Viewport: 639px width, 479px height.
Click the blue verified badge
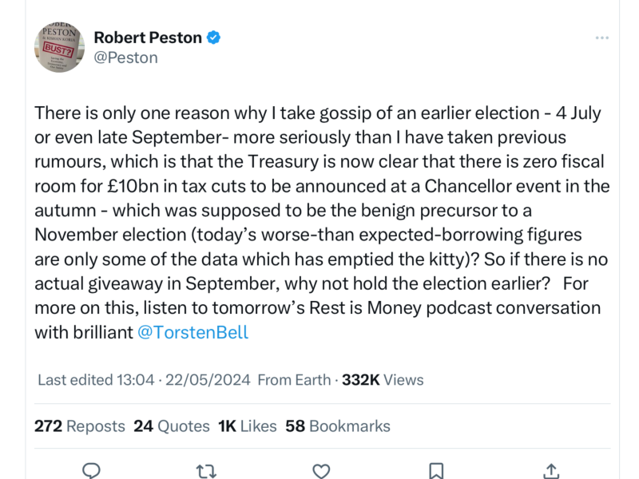click(x=215, y=37)
